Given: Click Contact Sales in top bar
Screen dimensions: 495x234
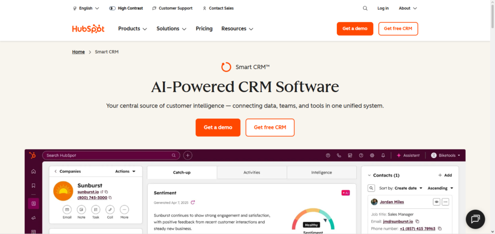Looking at the screenshot, I should coord(218,9).
